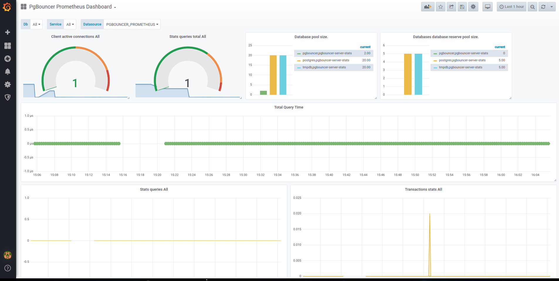Click green pgbouncer color swatch in pool size legend
The width and height of the screenshot is (559, 281).
(x=299, y=54)
